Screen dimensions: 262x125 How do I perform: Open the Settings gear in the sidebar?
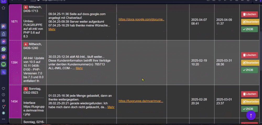point(3,101)
